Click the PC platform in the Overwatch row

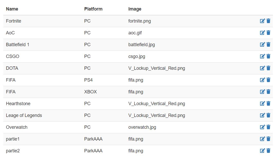pyautogui.click(x=87, y=127)
